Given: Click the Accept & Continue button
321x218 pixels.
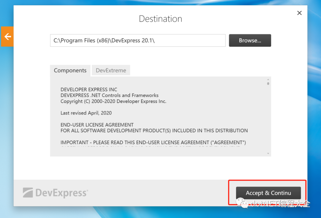Looking at the screenshot, I should 268,193.
